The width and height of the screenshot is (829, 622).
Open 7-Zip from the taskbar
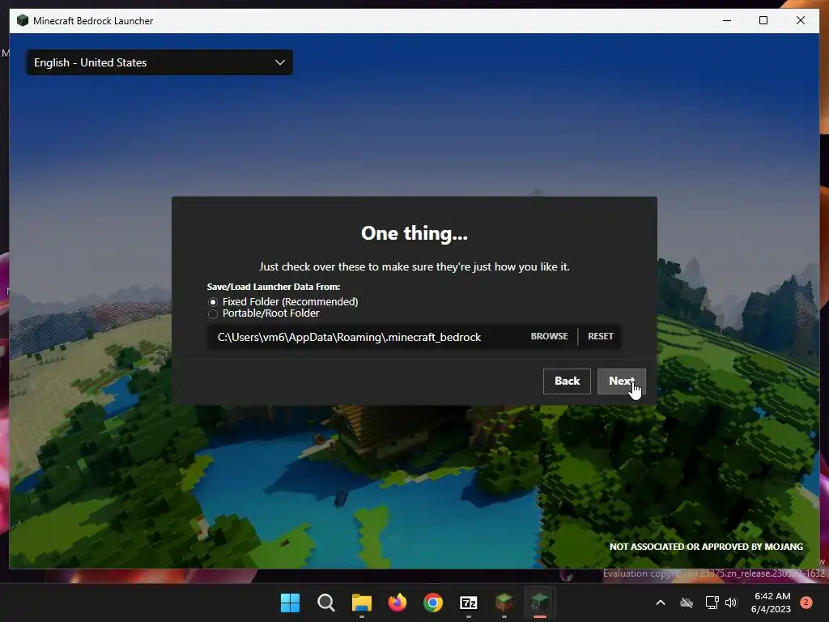click(469, 603)
